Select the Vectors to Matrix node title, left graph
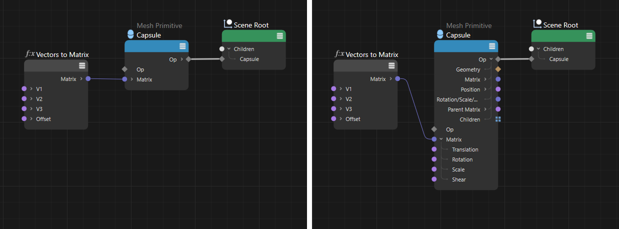 coord(63,54)
